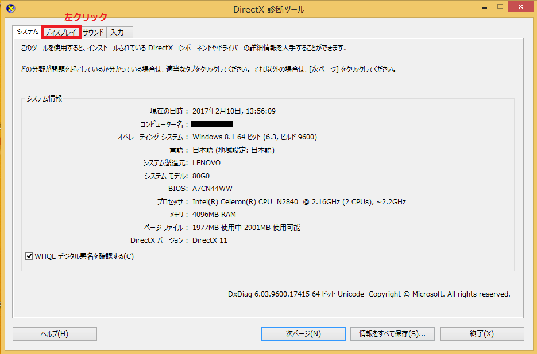The image size is (537, 354).
Task: Click the BIOS label
Action: click(178, 189)
